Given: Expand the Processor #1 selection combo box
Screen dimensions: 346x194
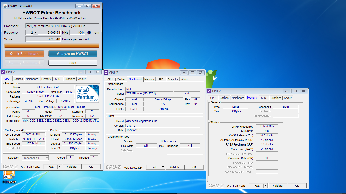Looking at the screenshot, I should coord(35,158).
